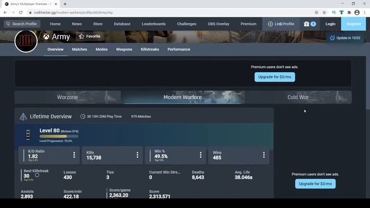This screenshot has height=208, width=370.
Task: Switch to the Weapons tab
Action: tap(124, 49)
